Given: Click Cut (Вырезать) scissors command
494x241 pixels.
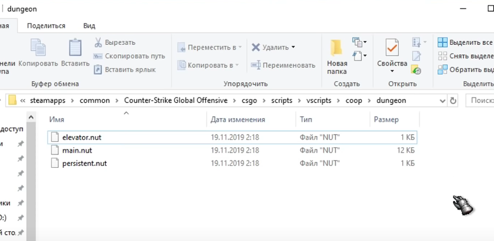Looking at the screenshot, I should (x=115, y=42).
